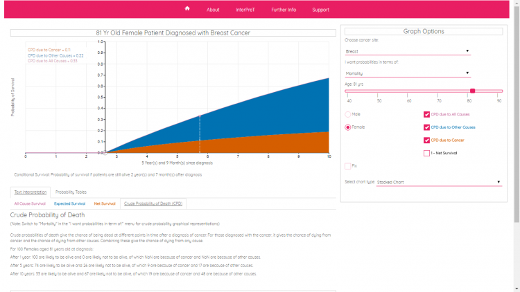Click the Age slider handle
The height and width of the screenshot is (292, 520).
[x=472, y=91]
